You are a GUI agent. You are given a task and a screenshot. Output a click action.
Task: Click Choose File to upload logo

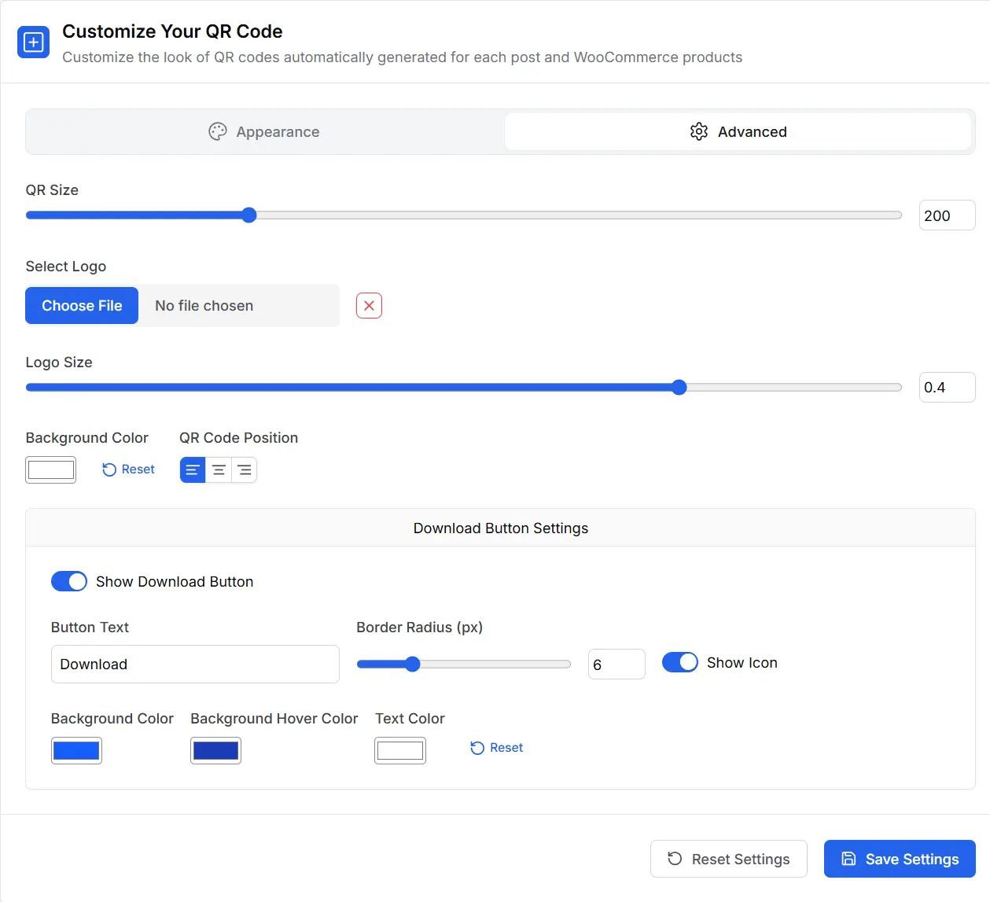[x=82, y=306]
